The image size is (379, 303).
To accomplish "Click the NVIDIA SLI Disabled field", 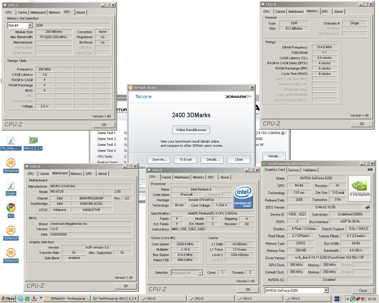I will (x=329, y=280).
